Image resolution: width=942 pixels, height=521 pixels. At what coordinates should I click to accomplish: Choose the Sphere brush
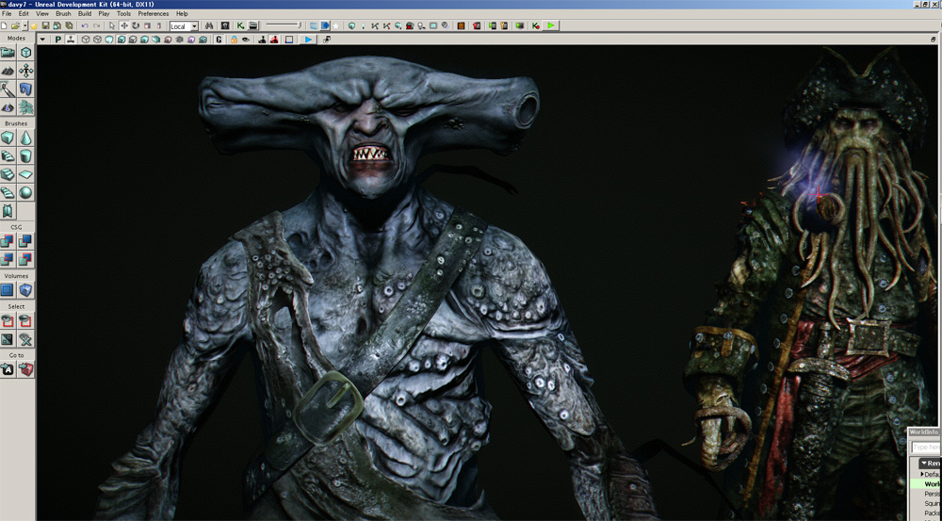(x=25, y=193)
